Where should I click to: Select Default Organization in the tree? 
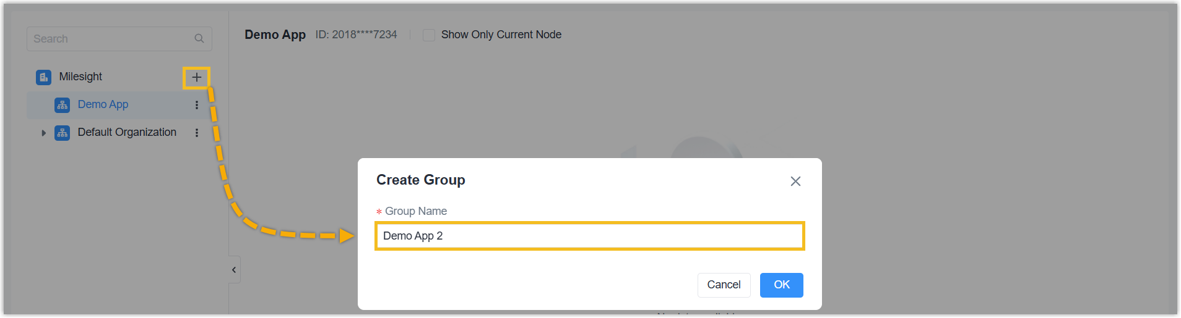point(127,133)
